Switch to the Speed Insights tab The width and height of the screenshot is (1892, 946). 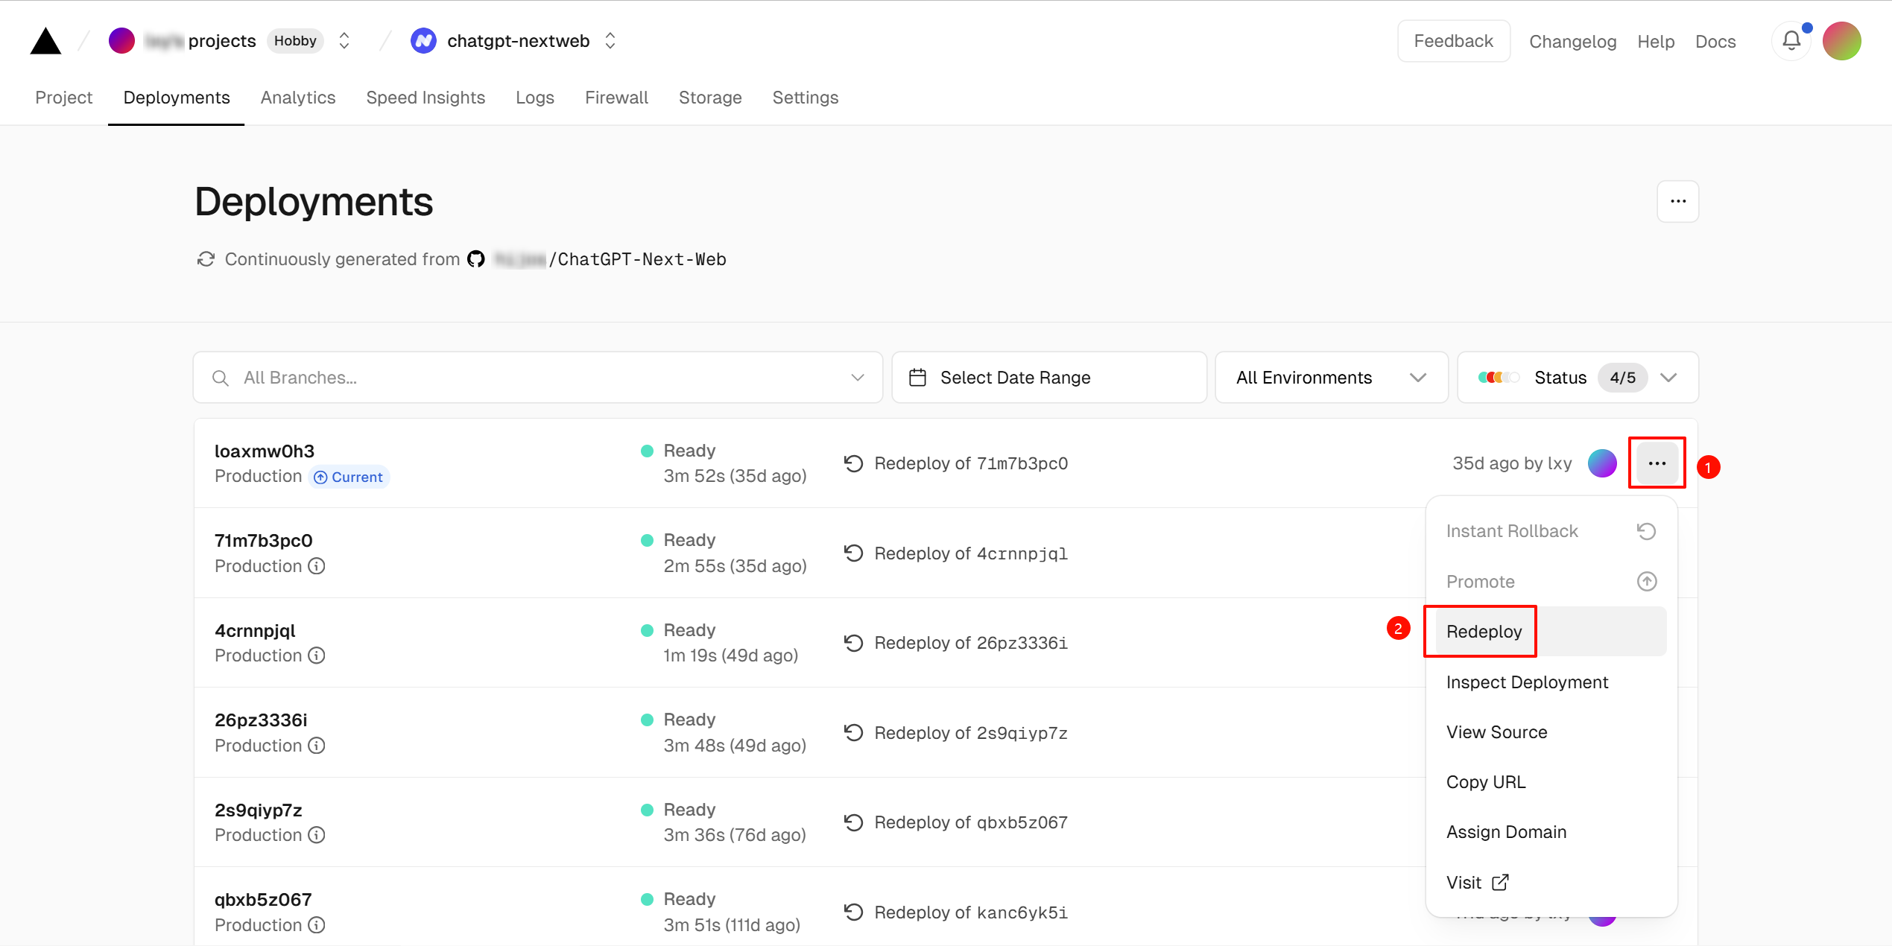click(425, 98)
